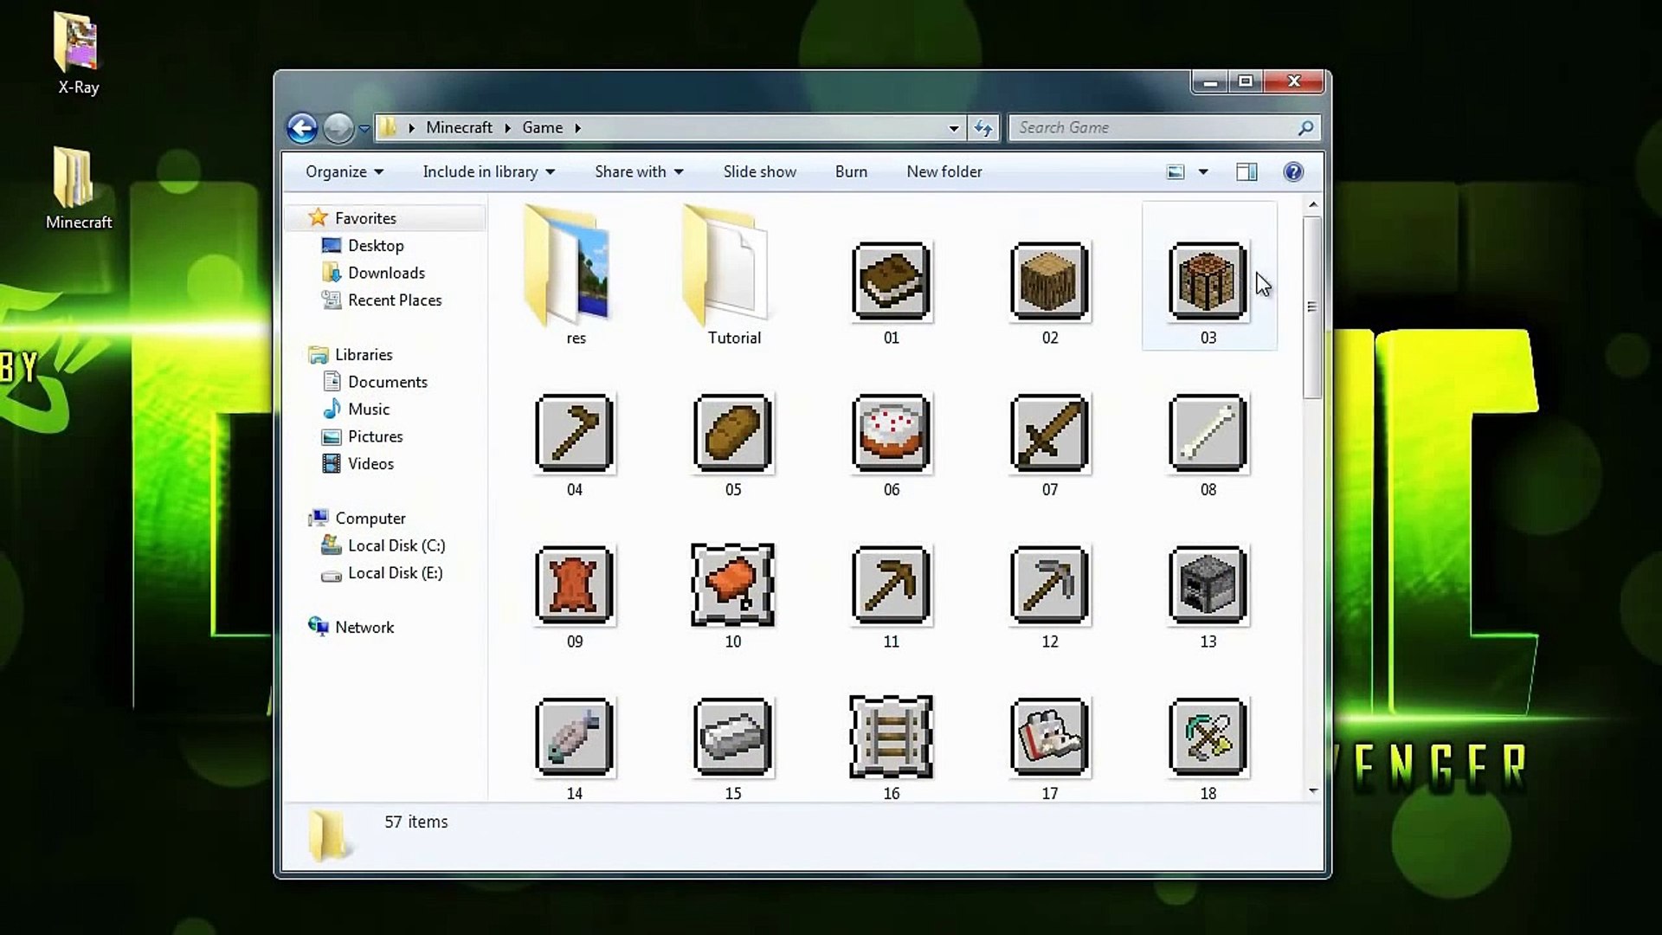Create a New folder

pos(944,171)
